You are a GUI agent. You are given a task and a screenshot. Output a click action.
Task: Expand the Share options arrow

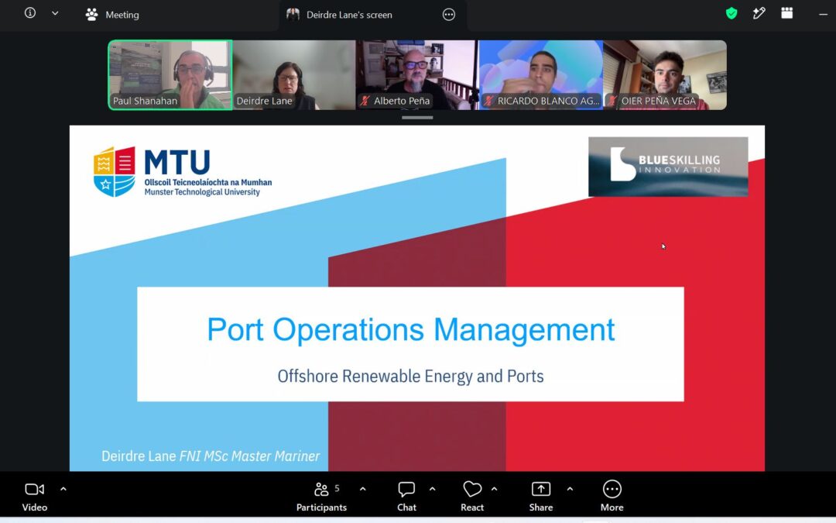click(570, 489)
